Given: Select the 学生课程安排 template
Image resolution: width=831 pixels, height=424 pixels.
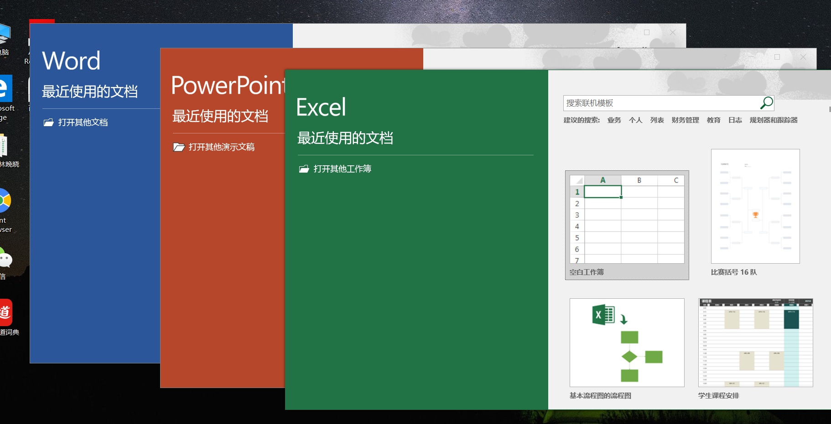Looking at the screenshot, I should tap(755, 342).
